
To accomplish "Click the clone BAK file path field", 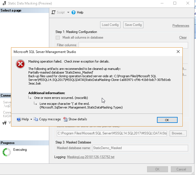I will (112, 133).
